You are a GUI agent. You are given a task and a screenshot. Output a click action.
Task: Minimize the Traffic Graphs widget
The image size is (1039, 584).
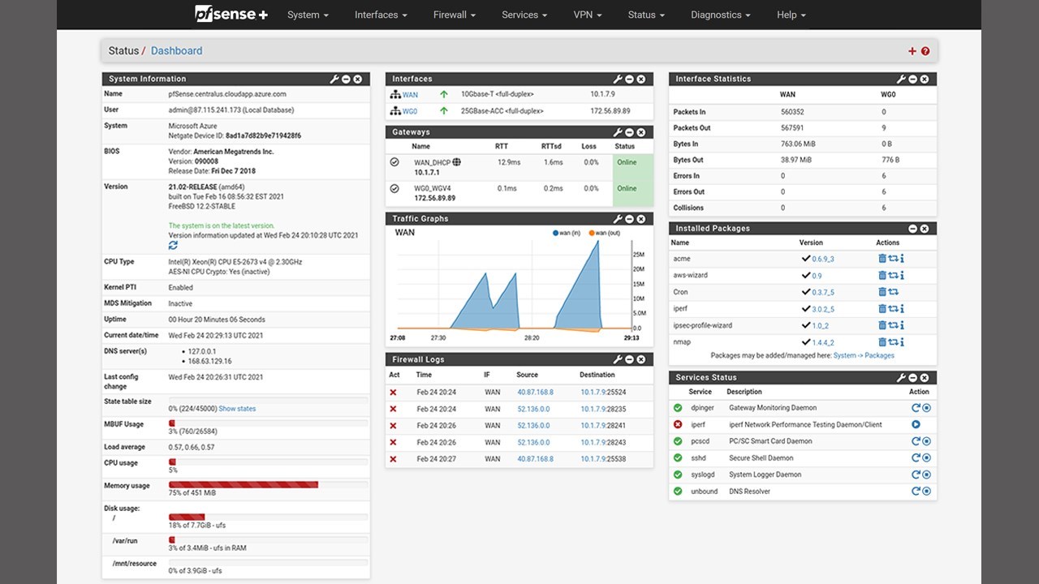[x=629, y=219]
